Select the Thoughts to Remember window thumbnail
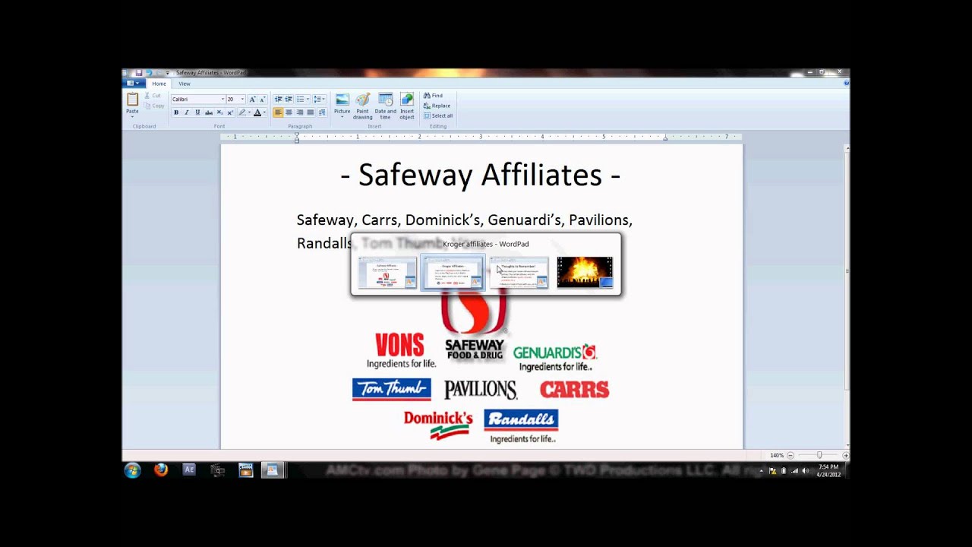Viewport: 972px width, 547px height. coord(519,272)
